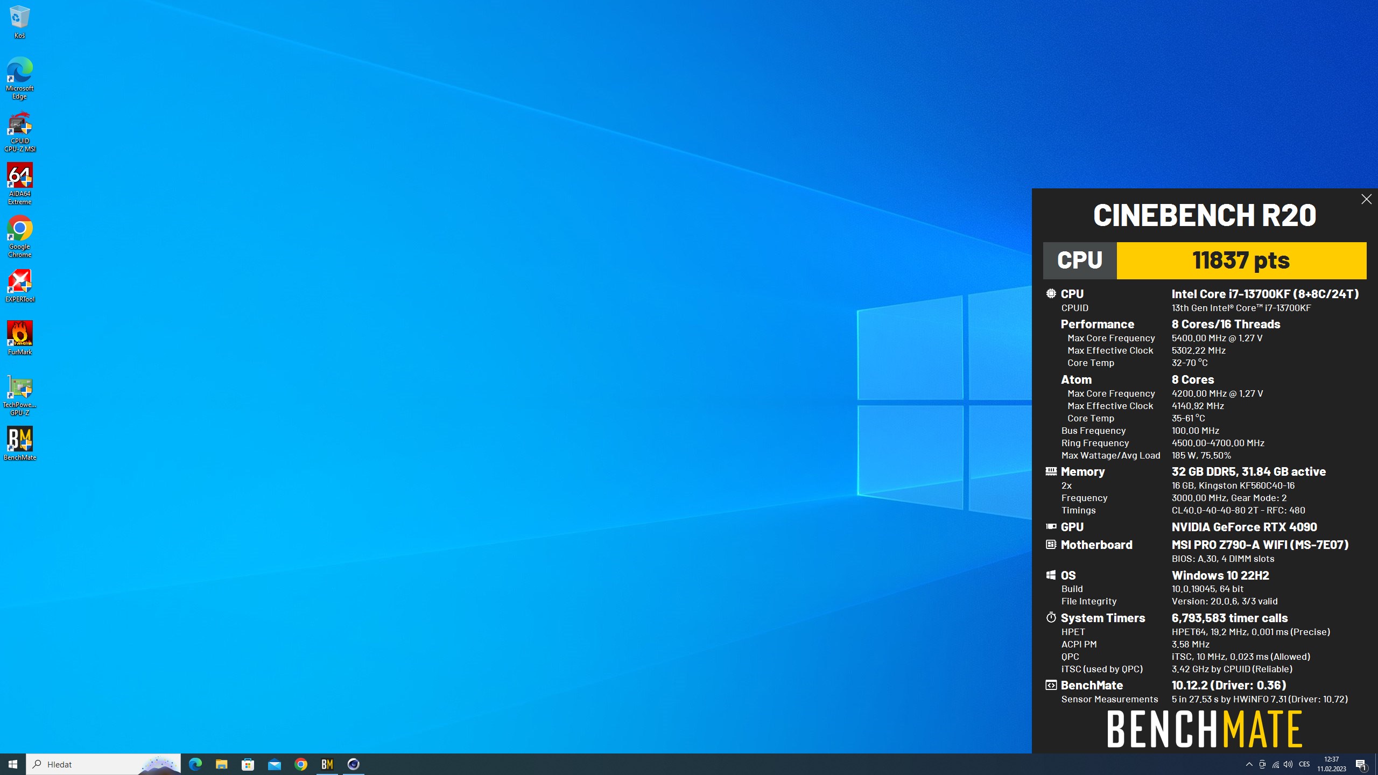Select the 4200.00 MHz @ 1.27 V value

1217,393
